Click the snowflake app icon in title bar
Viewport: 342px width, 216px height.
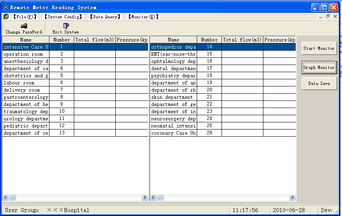click(6, 8)
